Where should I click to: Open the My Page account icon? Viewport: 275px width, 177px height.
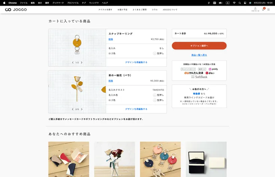(255, 9)
